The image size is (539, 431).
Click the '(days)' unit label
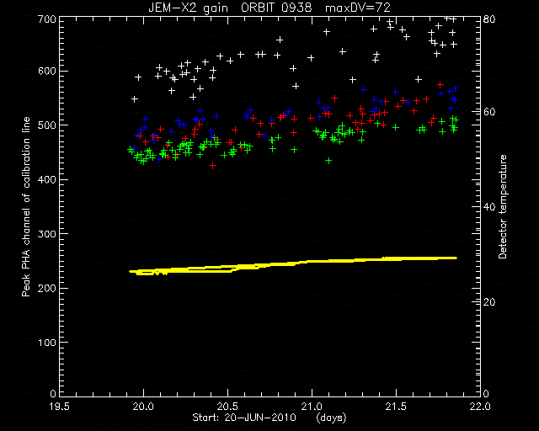point(331,418)
